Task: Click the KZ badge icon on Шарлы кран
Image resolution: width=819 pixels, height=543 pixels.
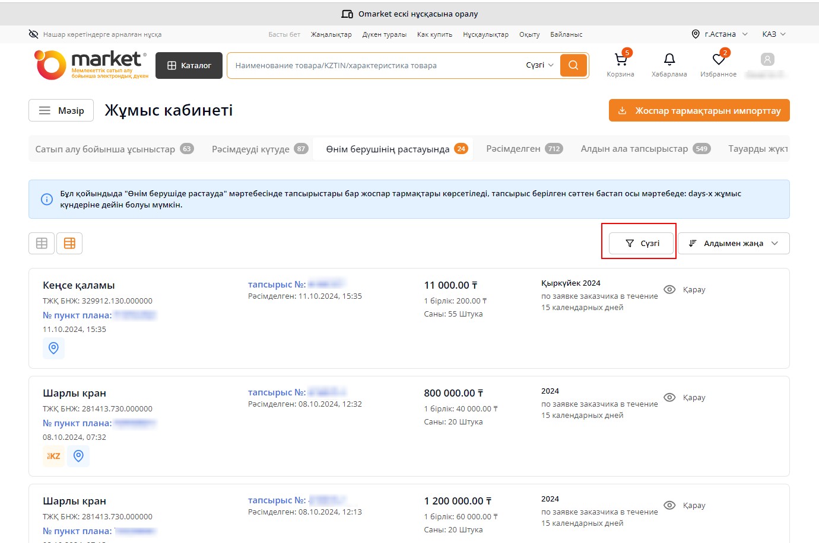Action: pyautogui.click(x=53, y=456)
